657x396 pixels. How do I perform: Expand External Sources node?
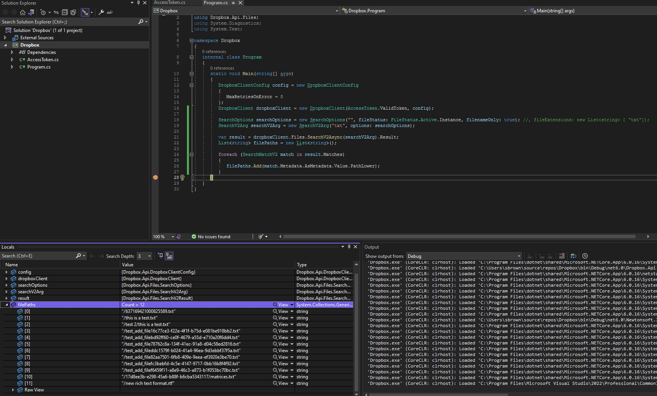tap(5, 38)
